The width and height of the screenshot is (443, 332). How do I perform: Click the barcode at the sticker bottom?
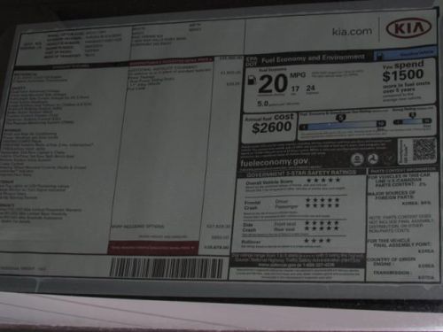point(167,267)
